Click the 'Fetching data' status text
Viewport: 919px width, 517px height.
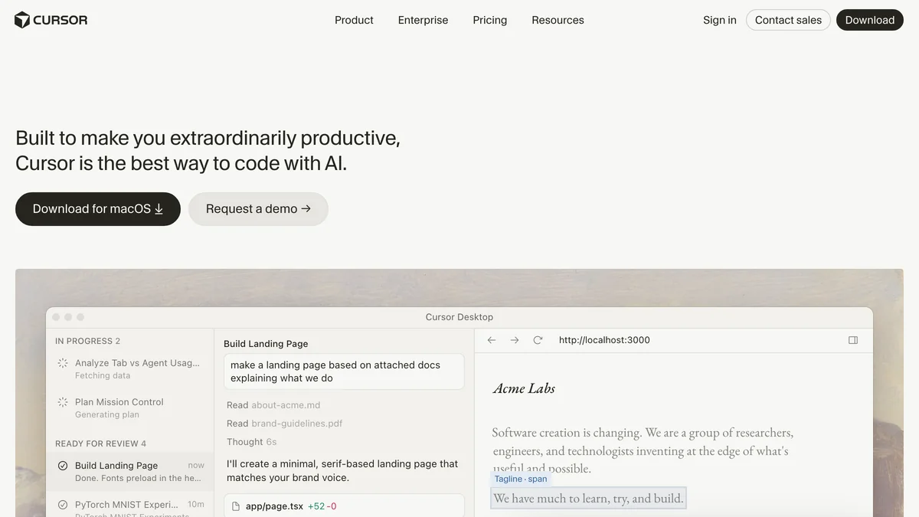[103, 376]
